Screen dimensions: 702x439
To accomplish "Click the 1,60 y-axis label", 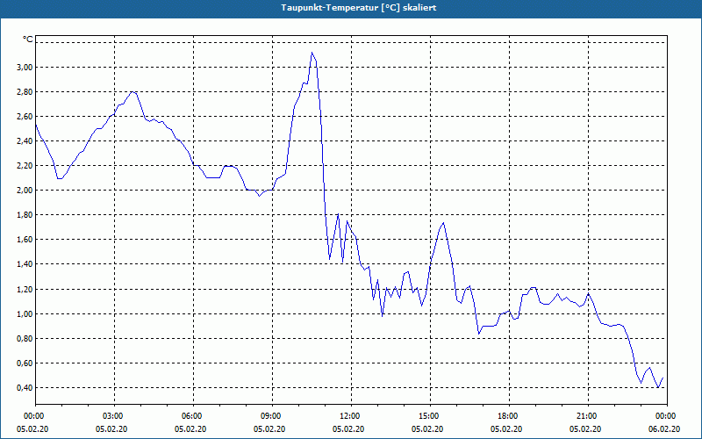I will point(25,240).
